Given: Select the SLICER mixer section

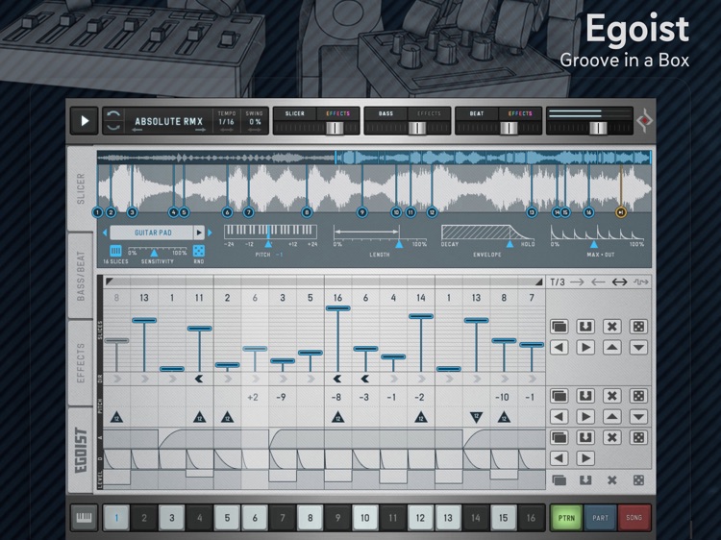Looking at the screenshot, I should click(295, 113).
